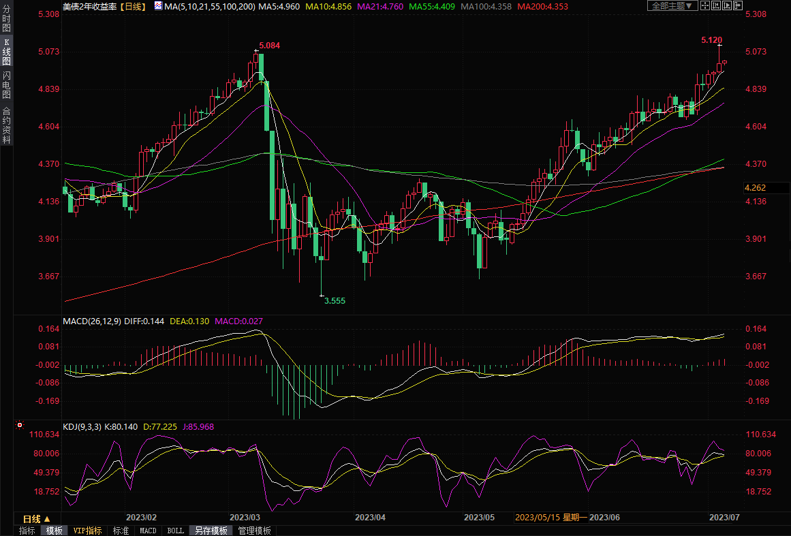Expand the 日线 period selector
Image resolution: width=791 pixels, height=536 pixels.
coord(37,519)
